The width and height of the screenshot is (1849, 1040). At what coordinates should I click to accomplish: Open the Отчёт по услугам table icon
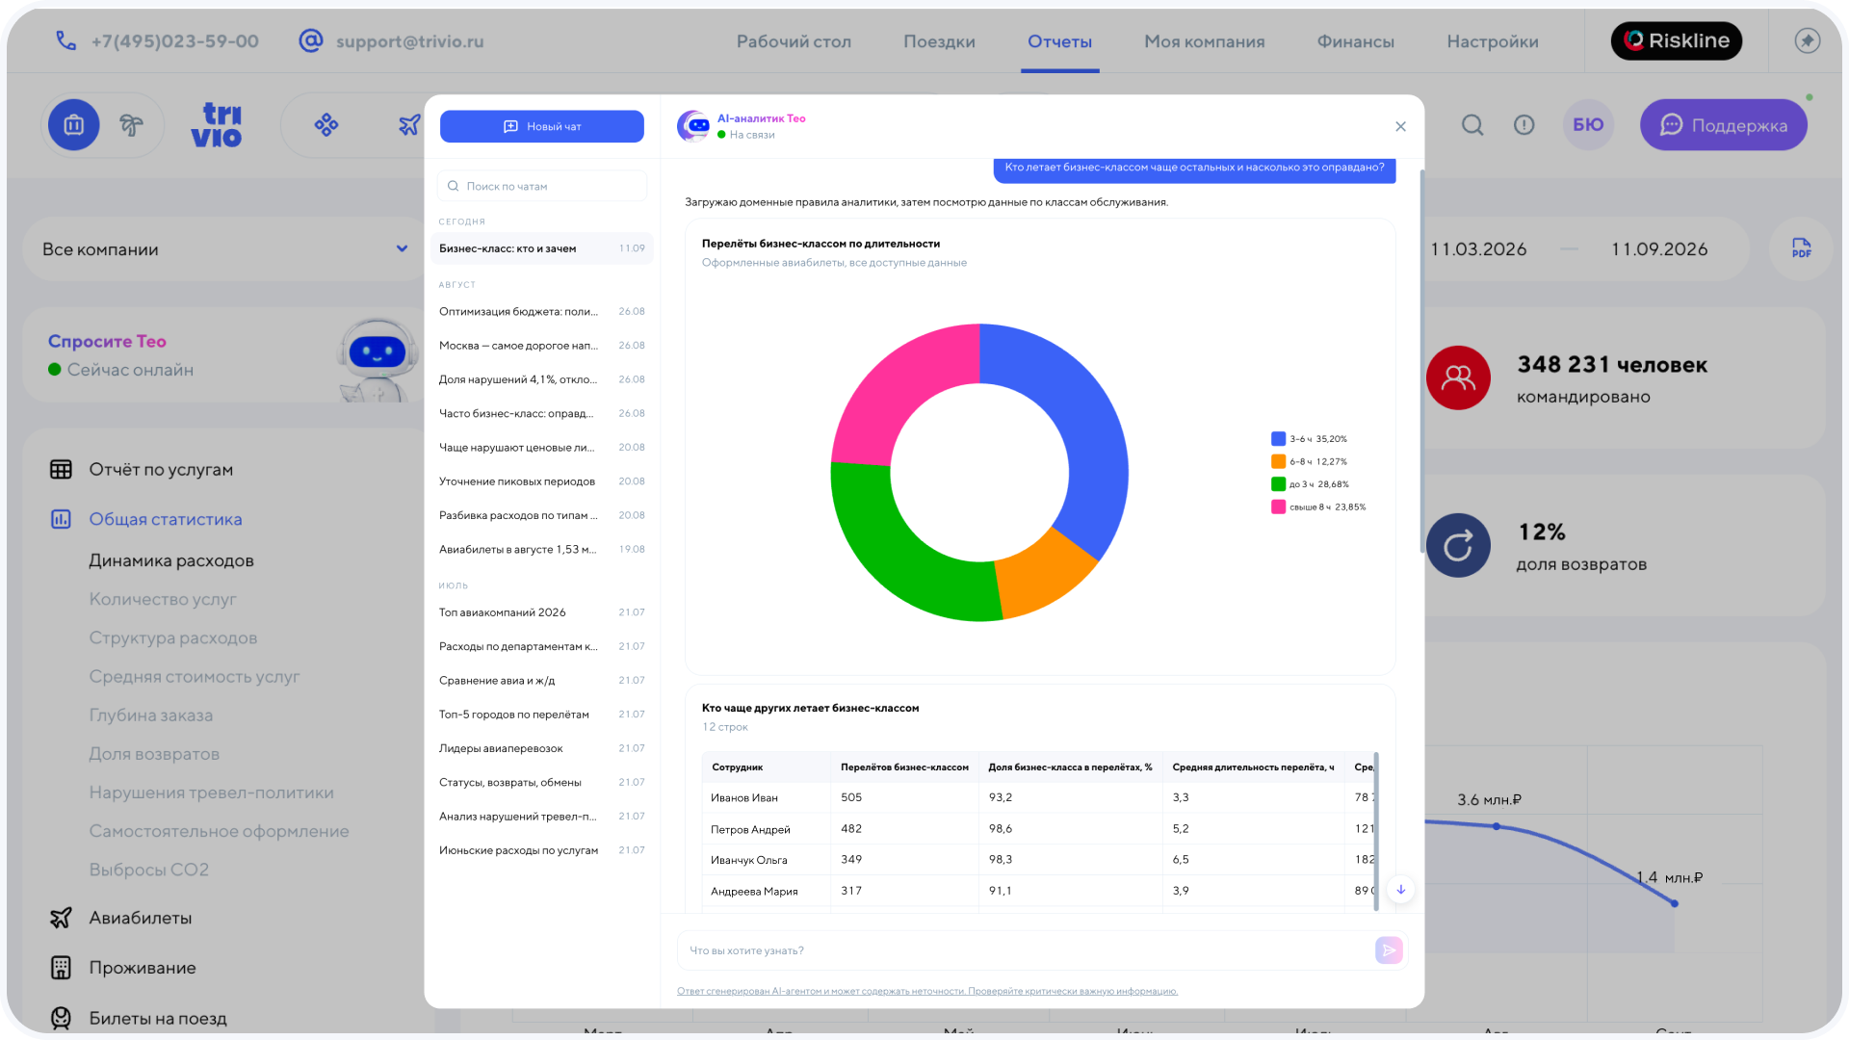coord(61,469)
